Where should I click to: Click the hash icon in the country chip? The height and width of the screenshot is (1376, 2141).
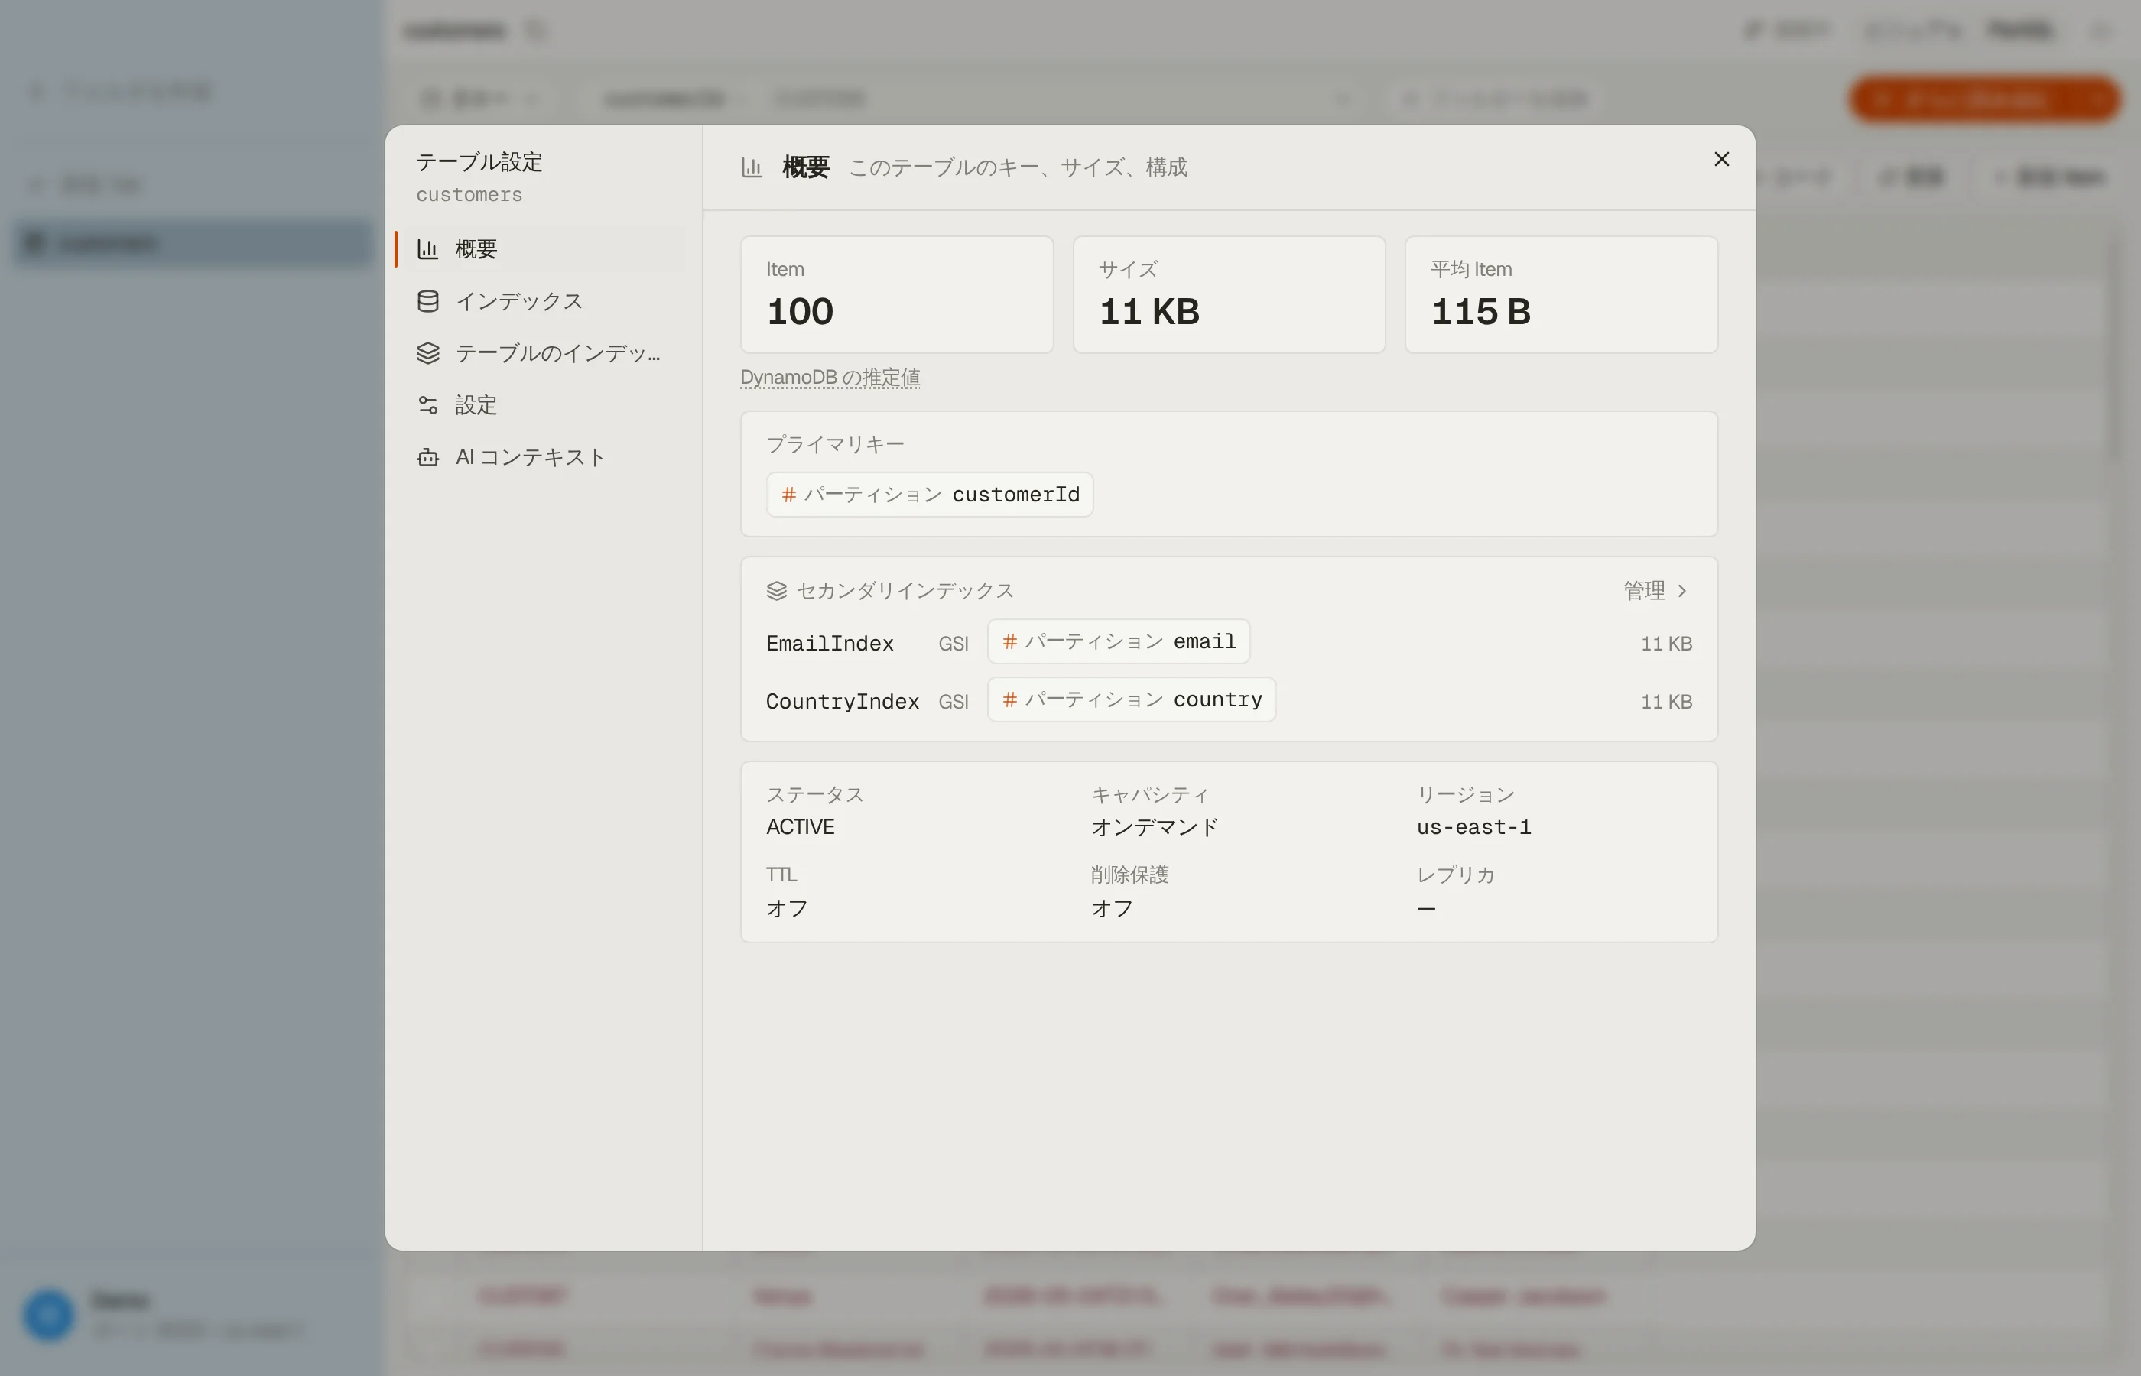tap(1010, 699)
